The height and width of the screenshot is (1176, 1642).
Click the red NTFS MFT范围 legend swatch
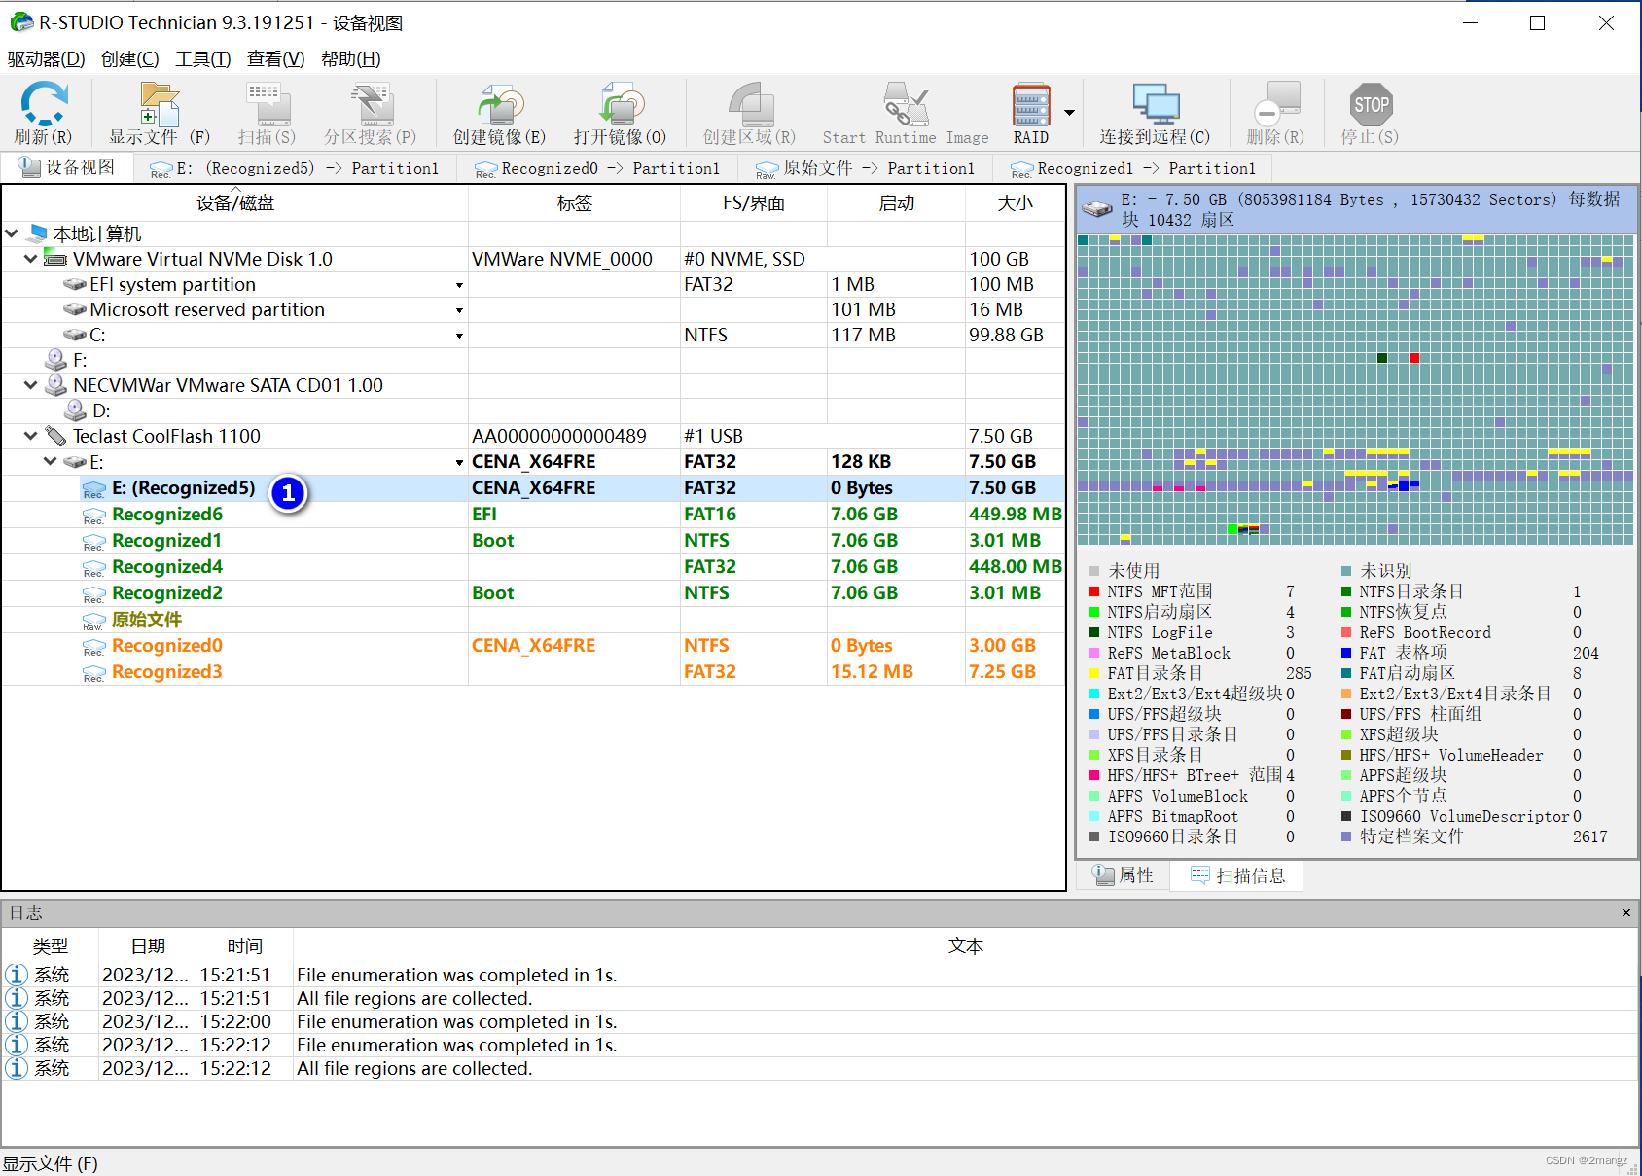tap(1094, 591)
